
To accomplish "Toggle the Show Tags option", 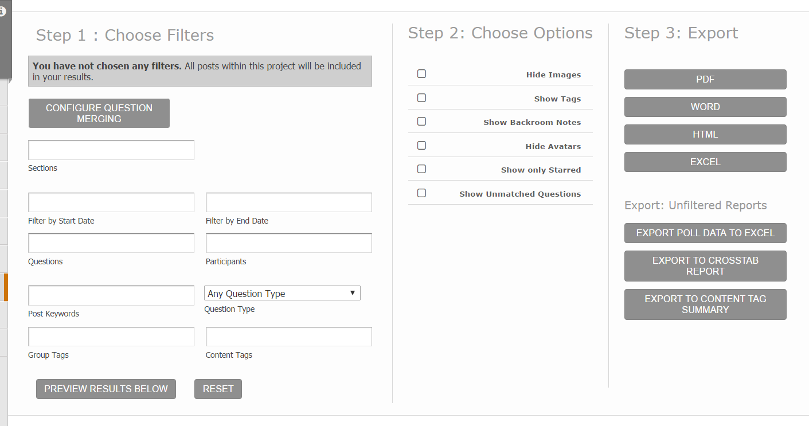I will pyautogui.click(x=421, y=98).
